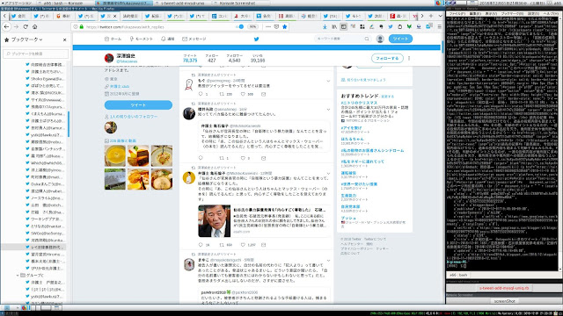Open Firefox downloads arrow icon
Image resolution: width=563 pixels, height=316 pixels.
[325, 27]
